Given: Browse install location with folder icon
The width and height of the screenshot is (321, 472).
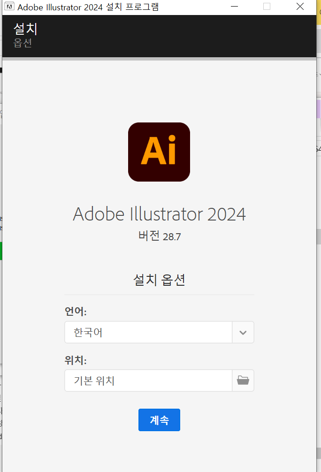Looking at the screenshot, I should tap(243, 381).
